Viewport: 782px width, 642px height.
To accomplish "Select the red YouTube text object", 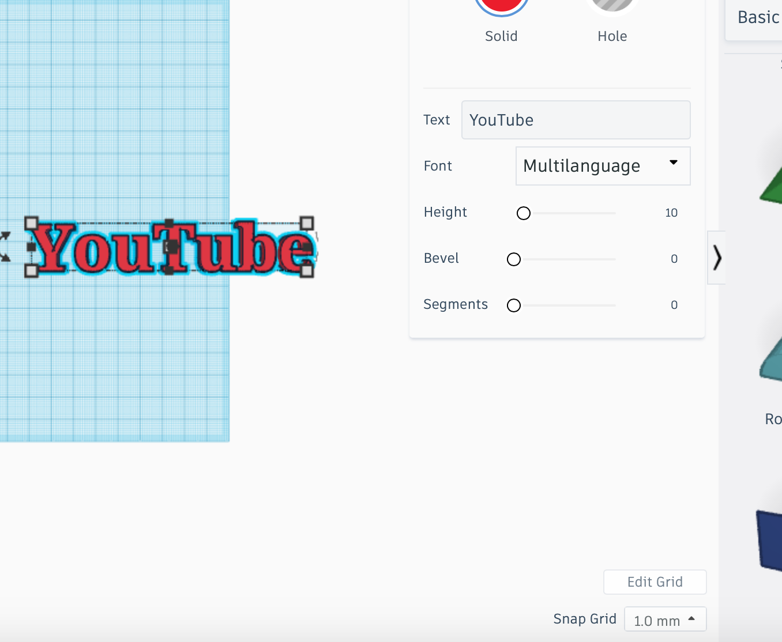I will coord(173,249).
